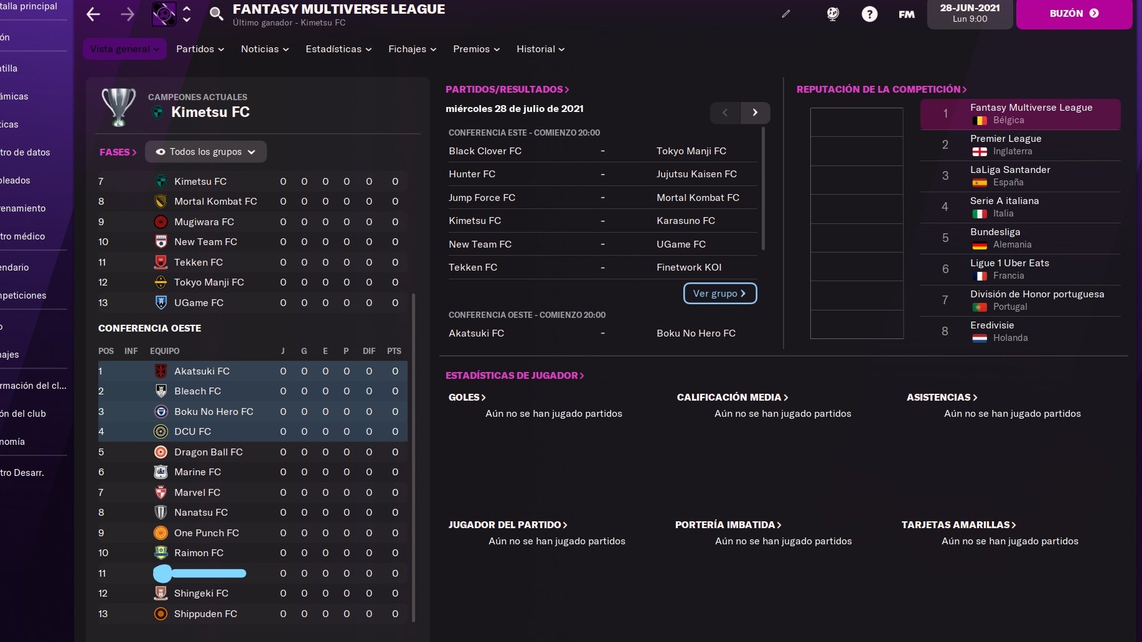Select Eredivisie in reputation list
Viewport: 1142px width, 642px height.
pyautogui.click(x=1021, y=332)
